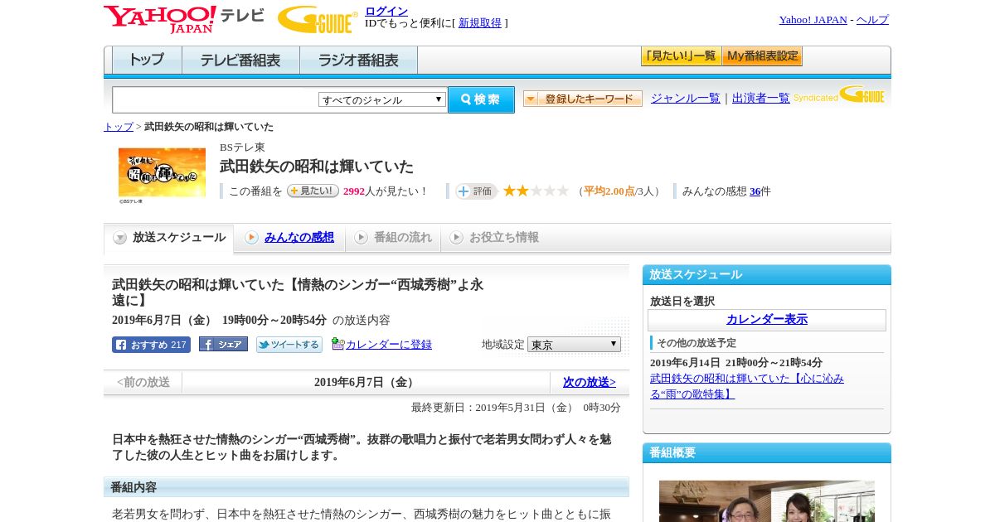Select お役立ち情報 tab
Screen dimensions: 995x522
click(494, 238)
